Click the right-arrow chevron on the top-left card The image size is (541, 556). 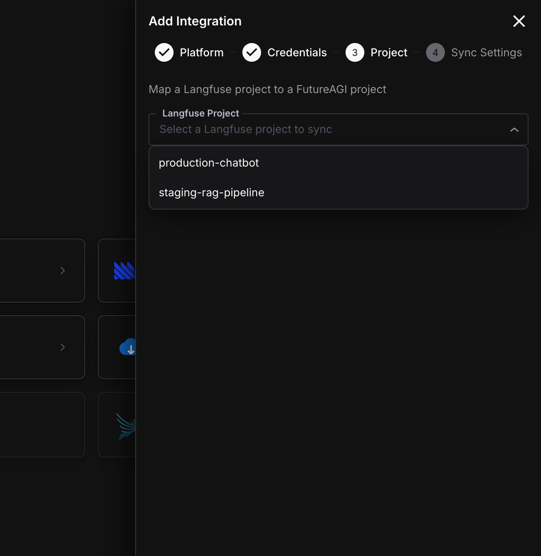click(63, 271)
